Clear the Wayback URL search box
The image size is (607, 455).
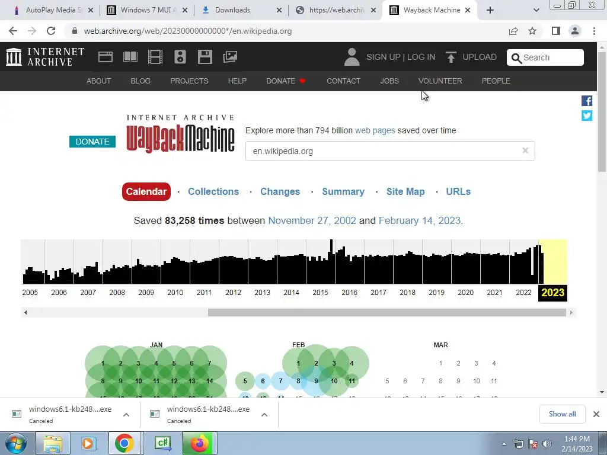[525, 150]
